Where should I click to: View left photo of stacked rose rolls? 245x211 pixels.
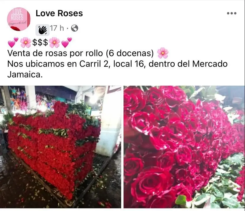tap(61, 147)
